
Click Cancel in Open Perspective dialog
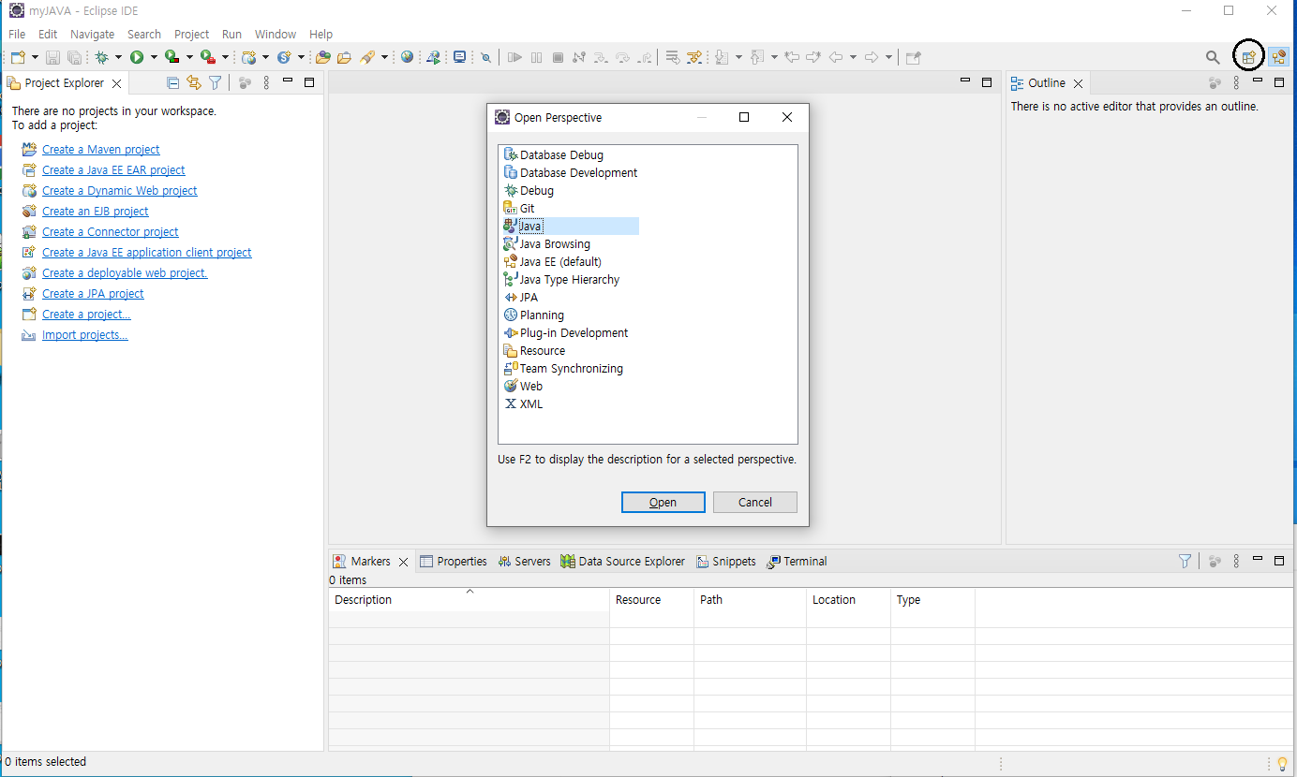755,502
